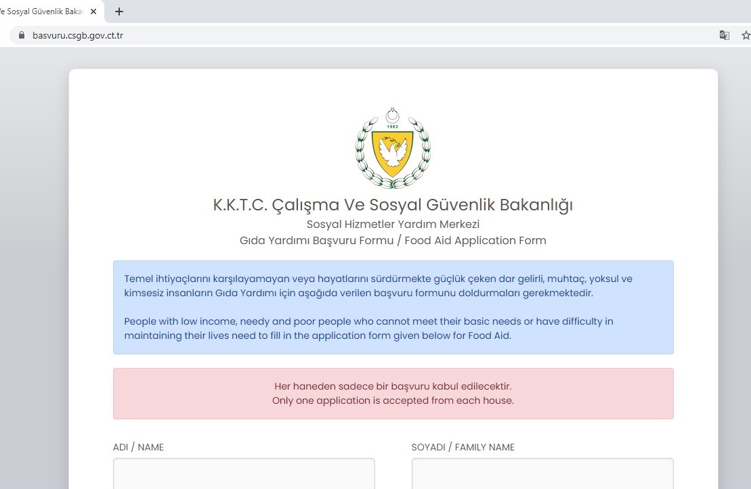Viewport: 751px width, 489px height.
Task: Click the K.K.T.C. coat of arms emblem
Action: (x=393, y=148)
